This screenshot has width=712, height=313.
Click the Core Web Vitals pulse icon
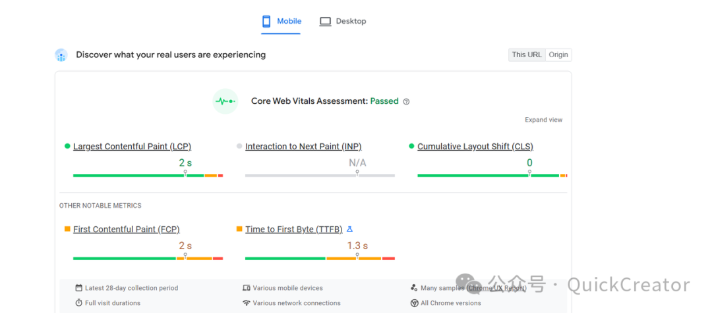coord(225,101)
